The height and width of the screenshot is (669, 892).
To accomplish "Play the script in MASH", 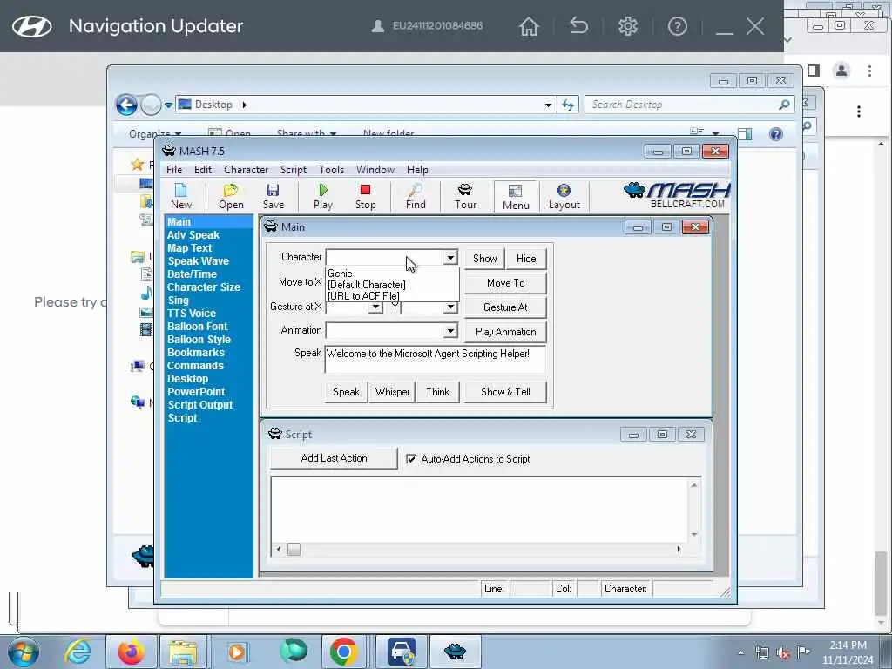I will pyautogui.click(x=323, y=196).
